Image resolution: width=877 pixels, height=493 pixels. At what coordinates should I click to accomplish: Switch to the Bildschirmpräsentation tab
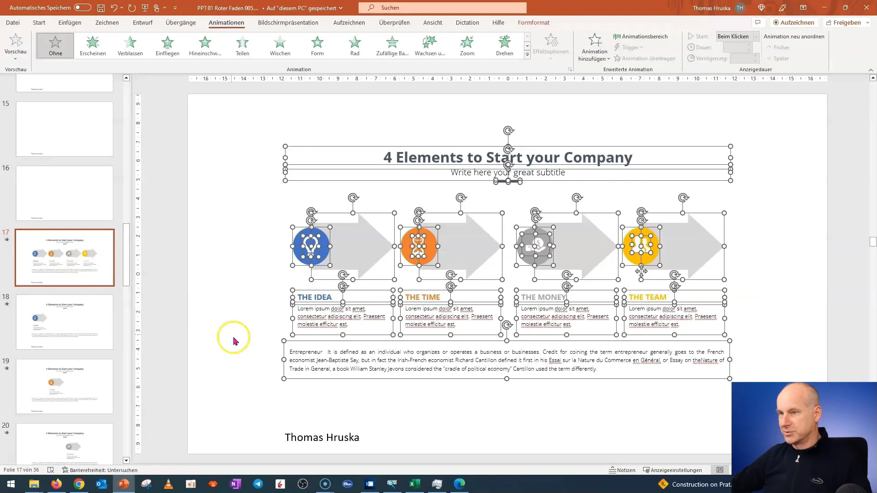point(288,22)
